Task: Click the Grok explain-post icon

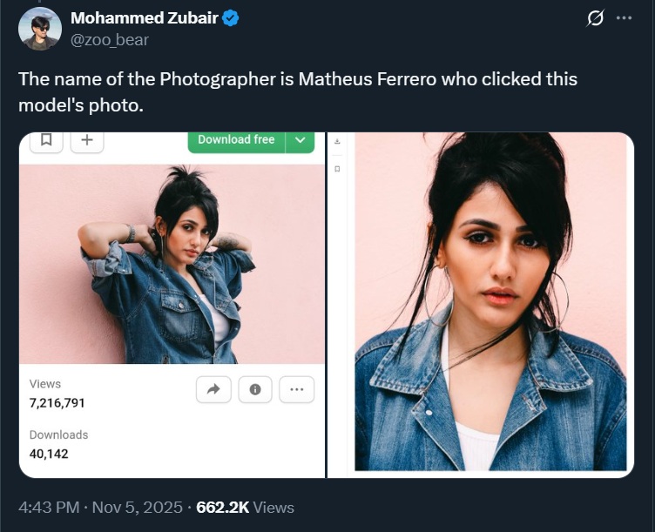Action: (x=596, y=18)
